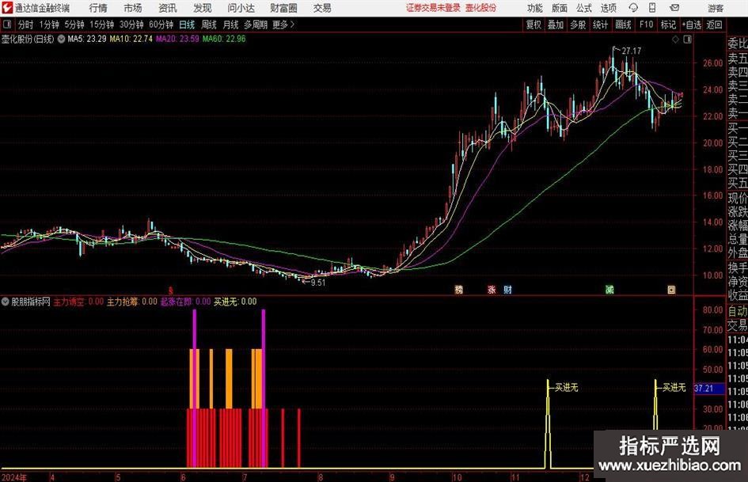This screenshot has height=482, width=748.
Task: Open the 功能 menu
Action: (x=535, y=8)
